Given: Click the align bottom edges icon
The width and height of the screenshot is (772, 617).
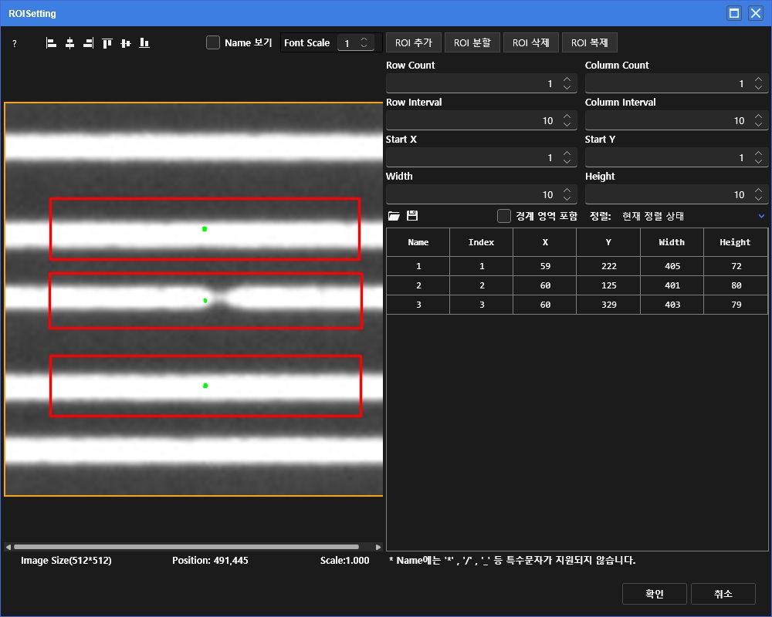Looking at the screenshot, I should [x=144, y=43].
